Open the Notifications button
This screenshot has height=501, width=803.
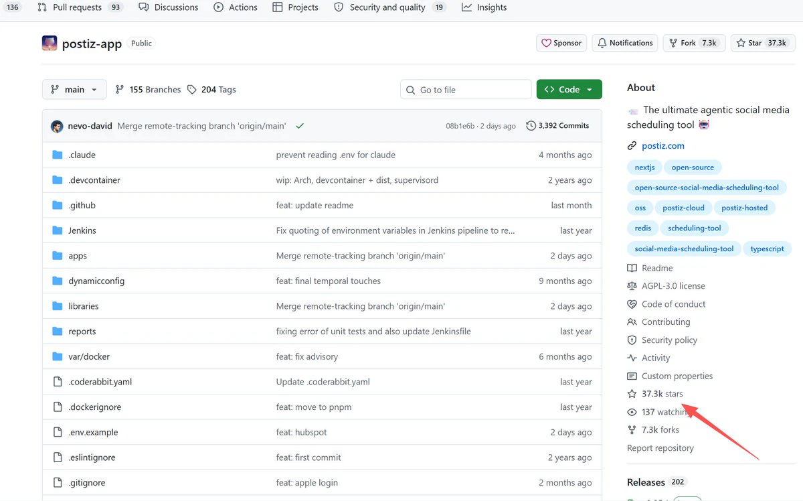(624, 43)
